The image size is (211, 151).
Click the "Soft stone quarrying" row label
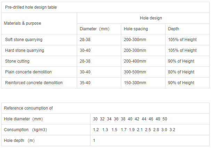click(x=24, y=40)
